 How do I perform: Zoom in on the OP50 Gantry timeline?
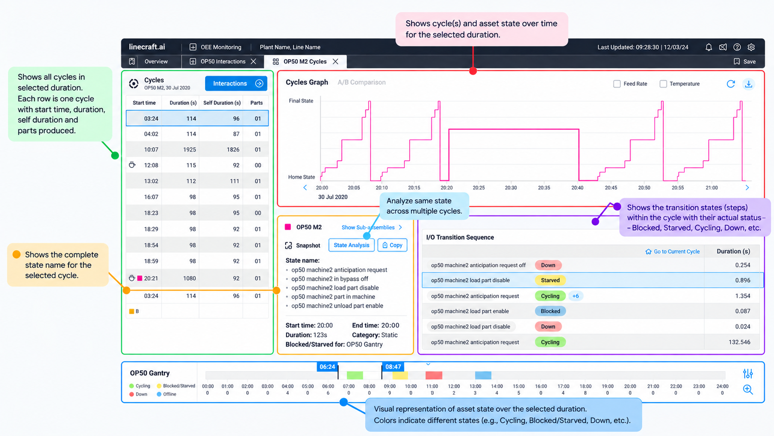click(748, 390)
